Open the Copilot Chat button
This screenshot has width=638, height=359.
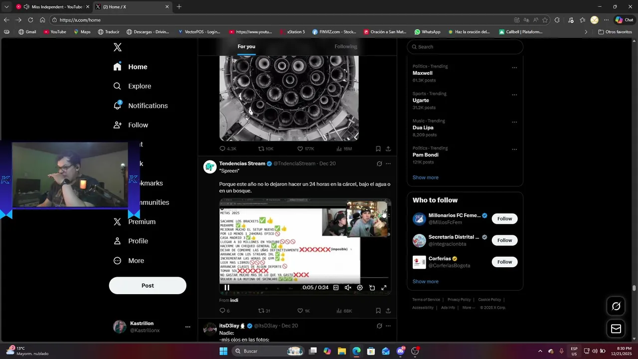(625, 20)
